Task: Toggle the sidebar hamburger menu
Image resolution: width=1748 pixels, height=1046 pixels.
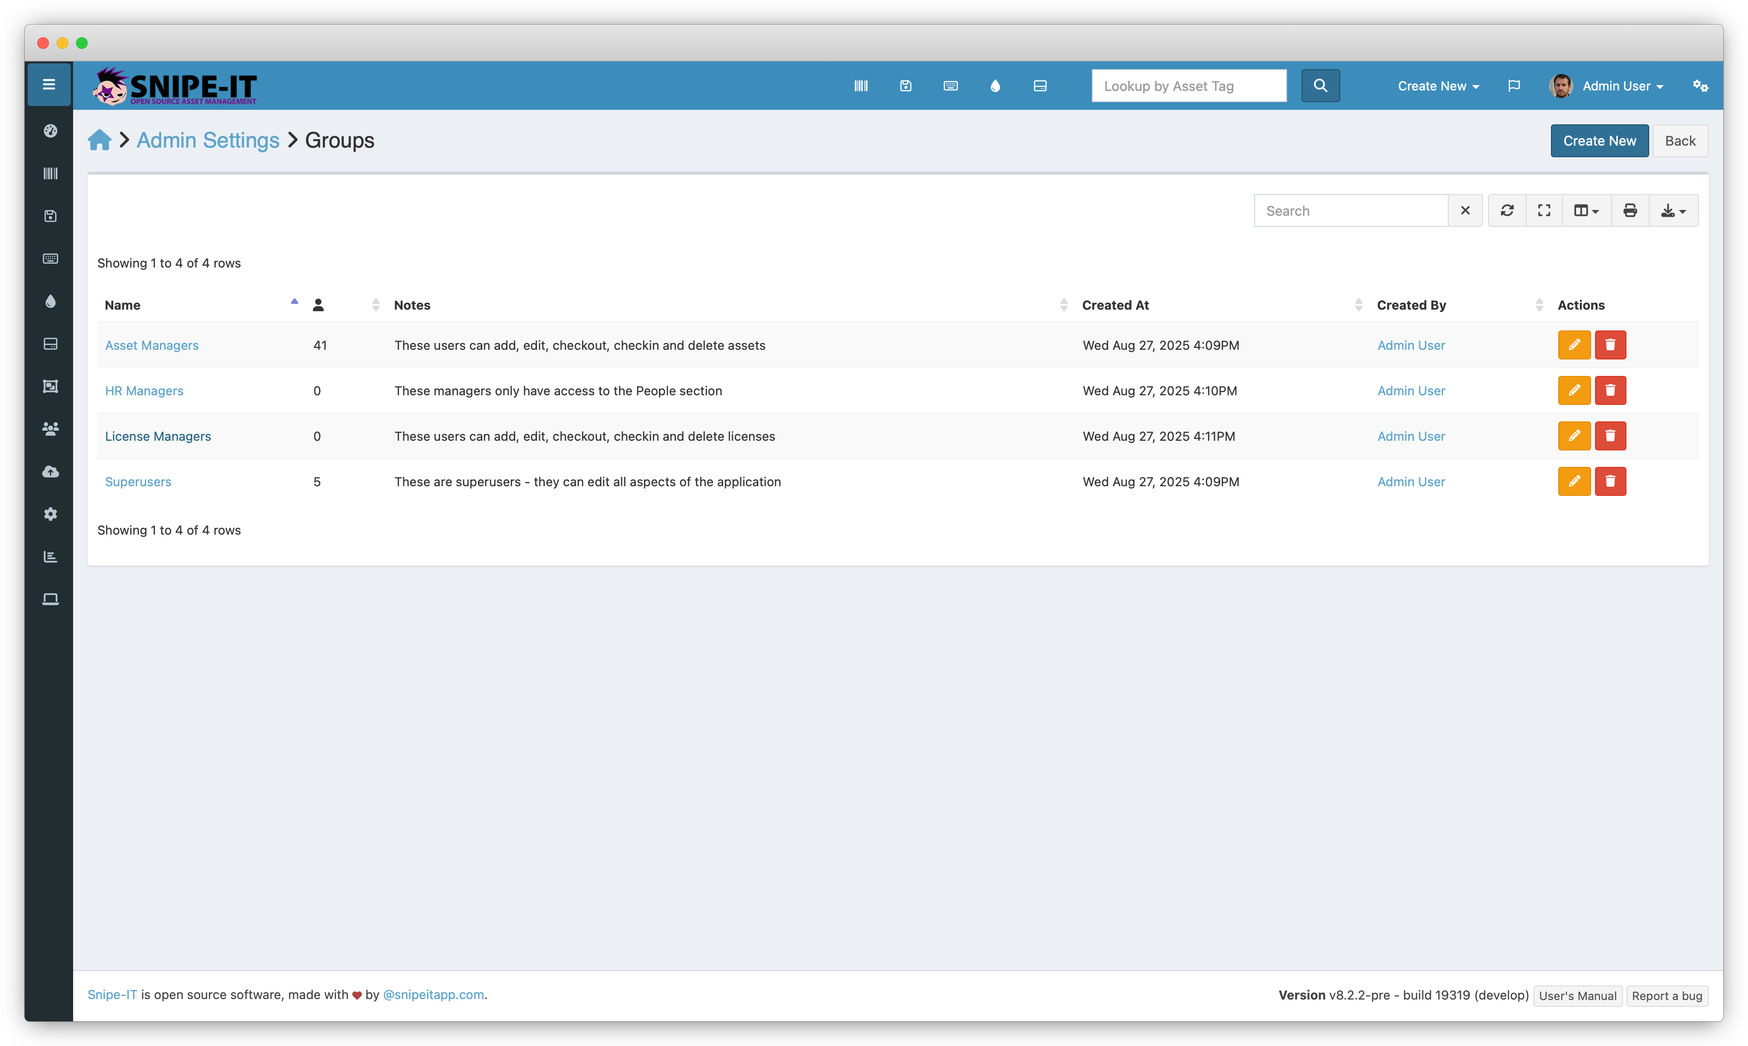Action: pyautogui.click(x=49, y=85)
